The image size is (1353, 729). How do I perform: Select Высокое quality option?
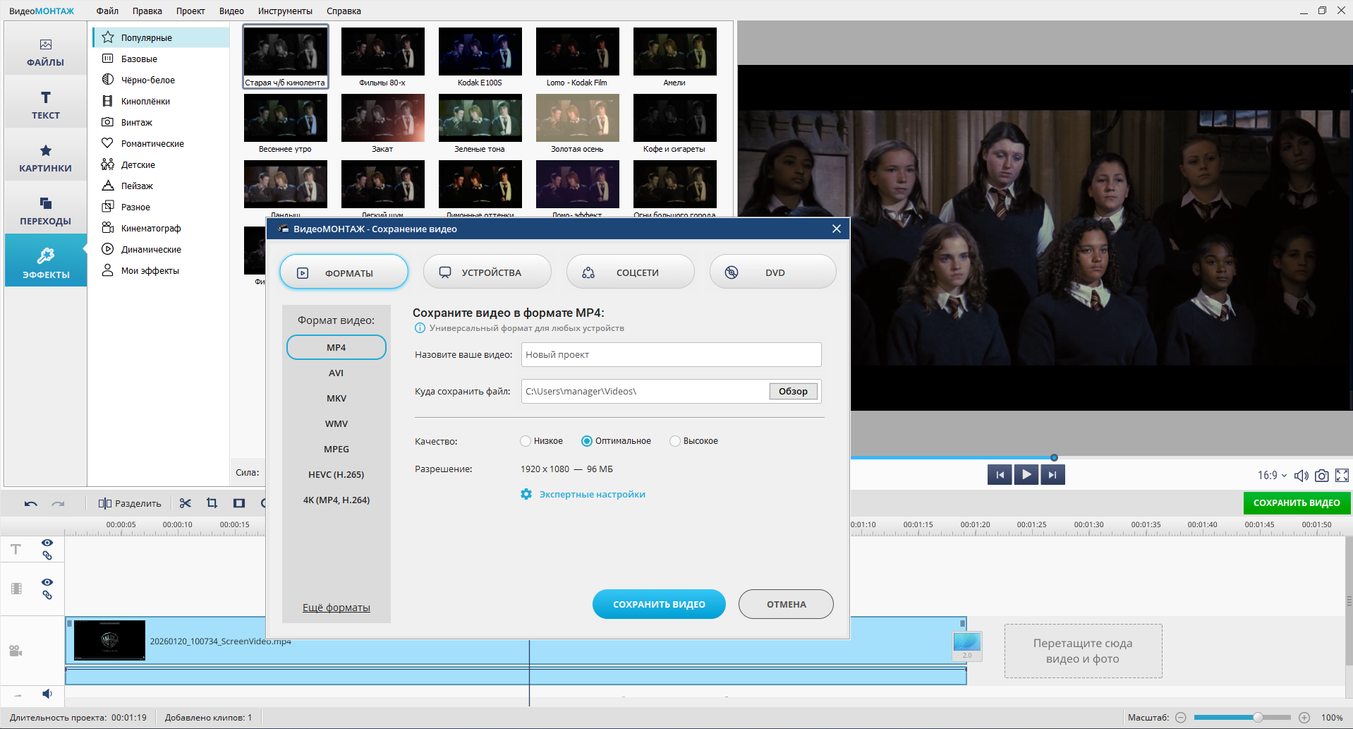pyautogui.click(x=694, y=441)
